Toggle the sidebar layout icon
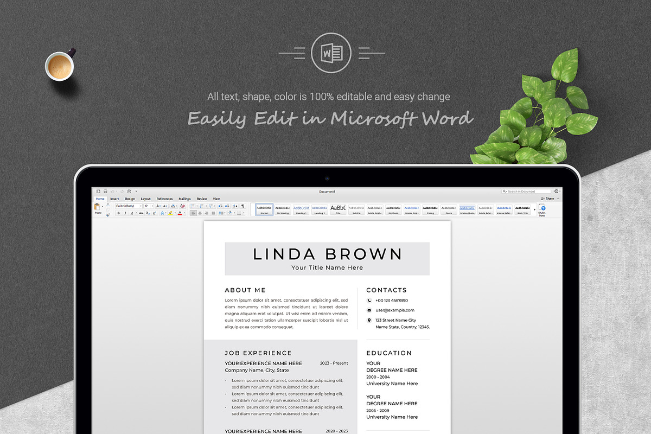This screenshot has width=651, height=434. 98,192
